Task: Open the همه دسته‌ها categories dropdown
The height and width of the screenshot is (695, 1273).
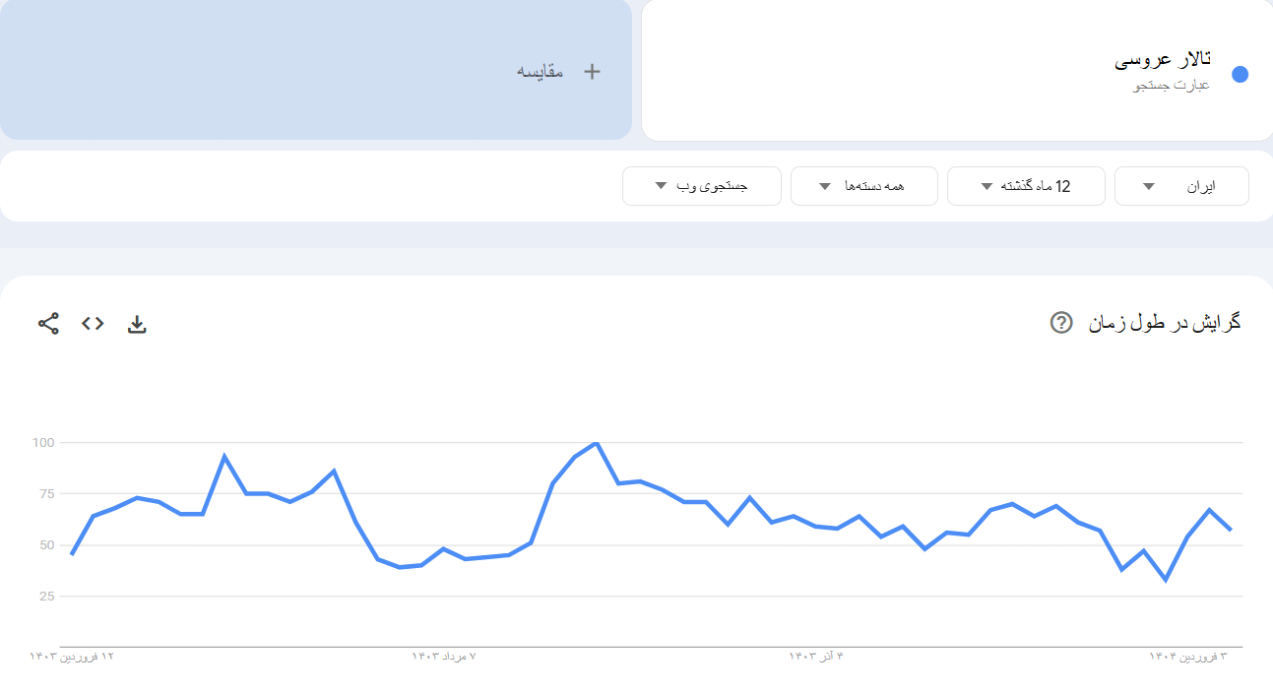Action: coord(863,186)
